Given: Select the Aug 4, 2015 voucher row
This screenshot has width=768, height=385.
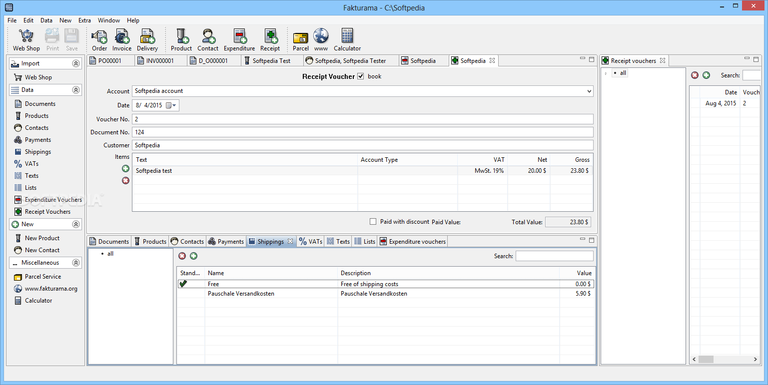Looking at the screenshot, I should [725, 103].
